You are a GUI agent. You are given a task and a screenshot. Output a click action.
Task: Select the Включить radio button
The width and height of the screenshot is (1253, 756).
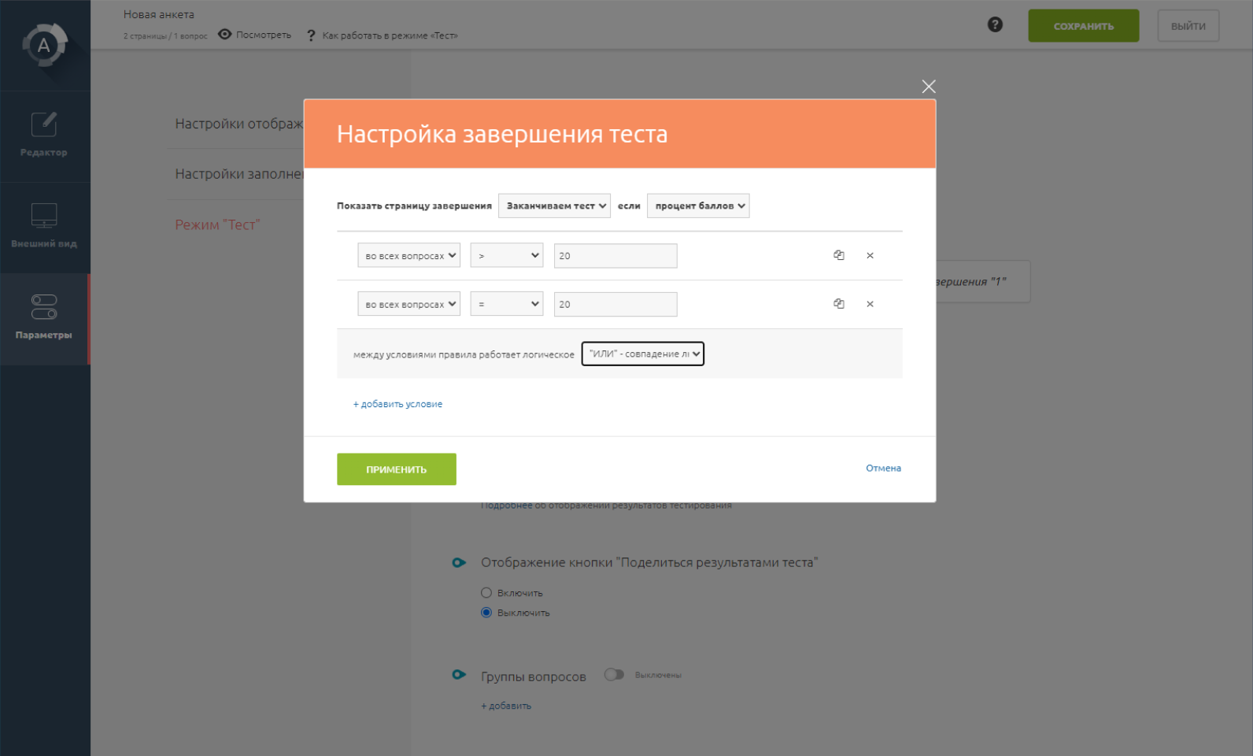click(x=486, y=593)
